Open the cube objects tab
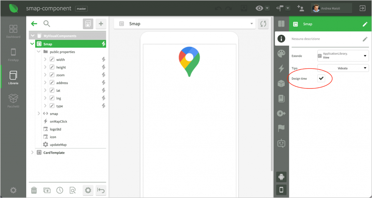This screenshot has width=372, height=198. click(282, 84)
